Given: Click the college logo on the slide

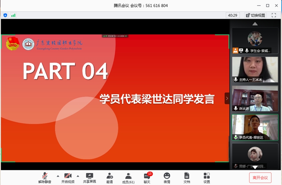Looking at the screenshot, I should click(x=28, y=44).
